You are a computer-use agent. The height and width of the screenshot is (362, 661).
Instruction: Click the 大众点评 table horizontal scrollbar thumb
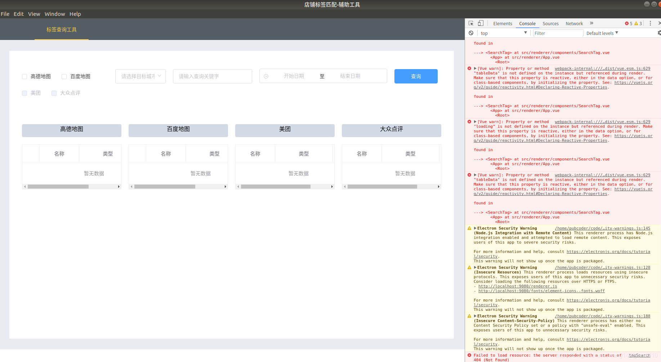382,187
